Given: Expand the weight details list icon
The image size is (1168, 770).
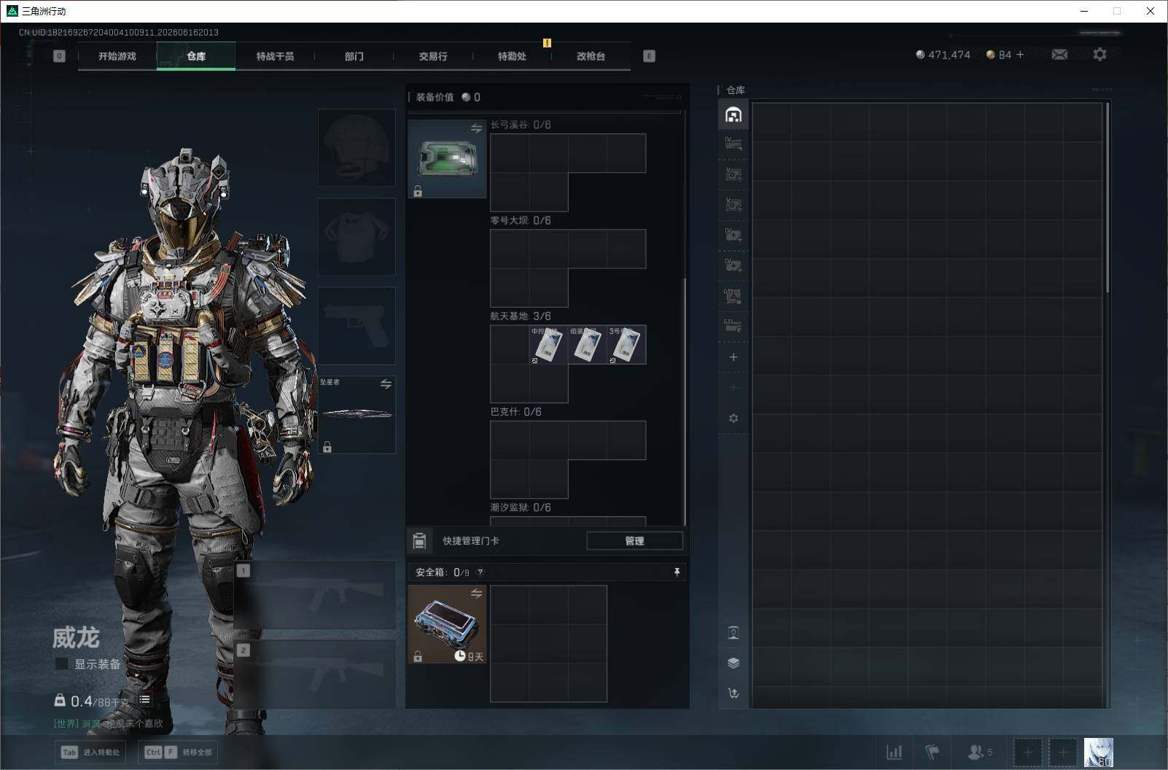Looking at the screenshot, I should coord(145,700).
